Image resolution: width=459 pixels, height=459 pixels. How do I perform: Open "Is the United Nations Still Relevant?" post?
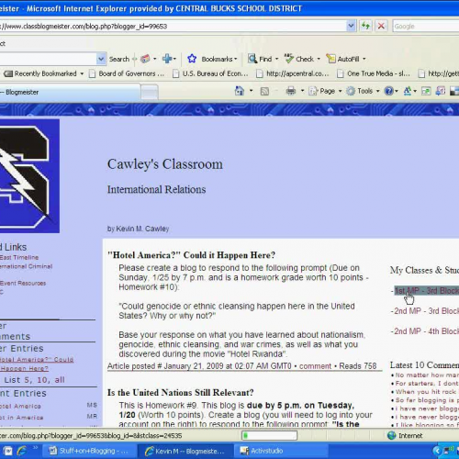point(181,393)
